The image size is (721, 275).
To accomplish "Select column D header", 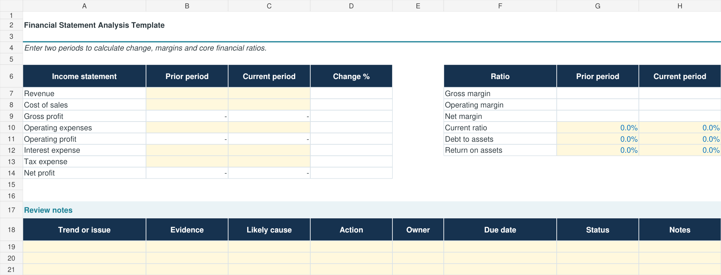I will pos(351,6).
